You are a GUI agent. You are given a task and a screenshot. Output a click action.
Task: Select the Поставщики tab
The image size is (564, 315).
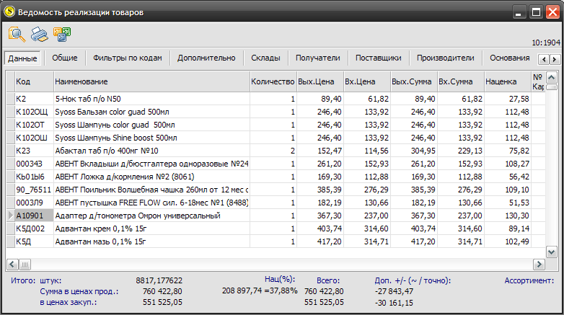tap(379, 58)
